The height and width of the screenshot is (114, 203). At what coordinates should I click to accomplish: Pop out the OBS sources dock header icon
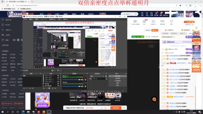coord(60,74)
